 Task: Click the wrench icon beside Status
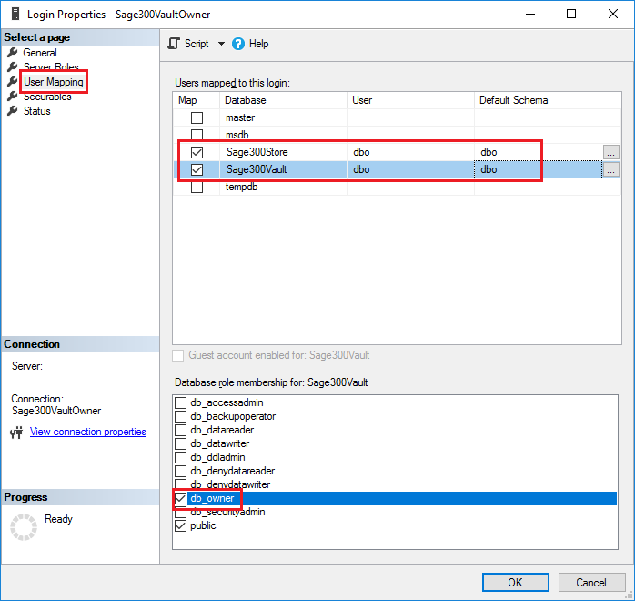click(x=13, y=110)
